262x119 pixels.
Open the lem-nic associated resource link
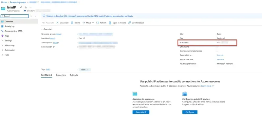click(x=220, y=55)
